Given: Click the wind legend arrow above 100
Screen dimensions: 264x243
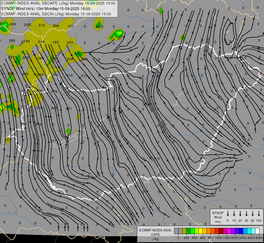Looking at the screenshot, I should pos(259,214).
